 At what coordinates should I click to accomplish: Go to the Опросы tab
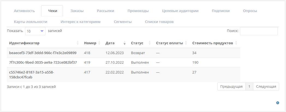pyautogui.click(x=250, y=11)
